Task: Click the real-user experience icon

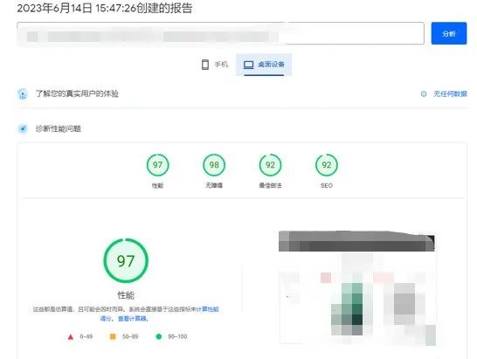Action: click(x=23, y=93)
